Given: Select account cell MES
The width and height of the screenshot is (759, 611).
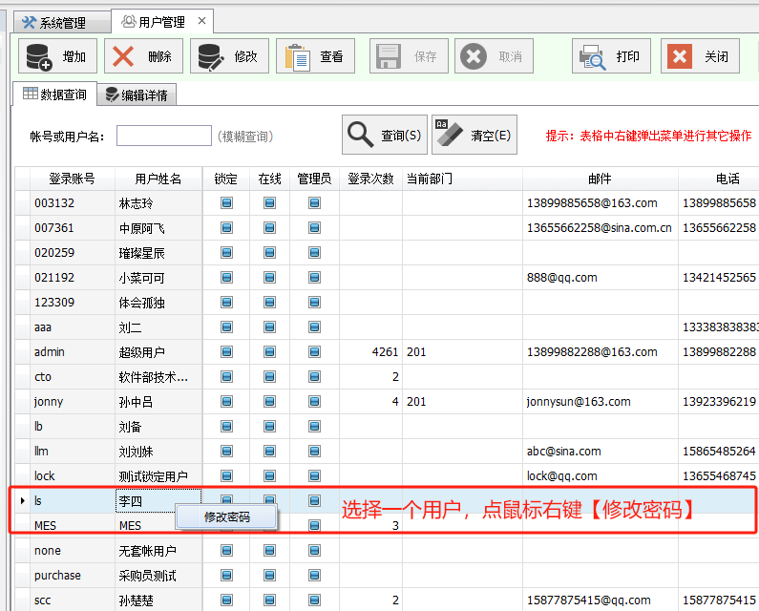Looking at the screenshot, I should click(x=73, y=526).
